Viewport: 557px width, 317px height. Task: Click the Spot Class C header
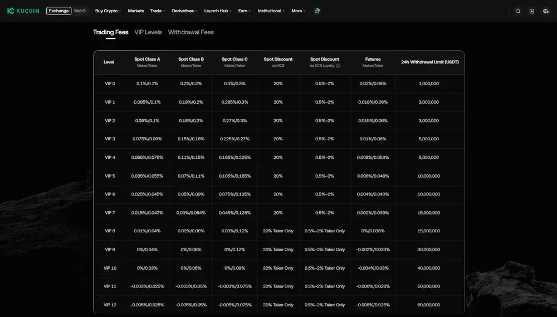click(234, 60)
